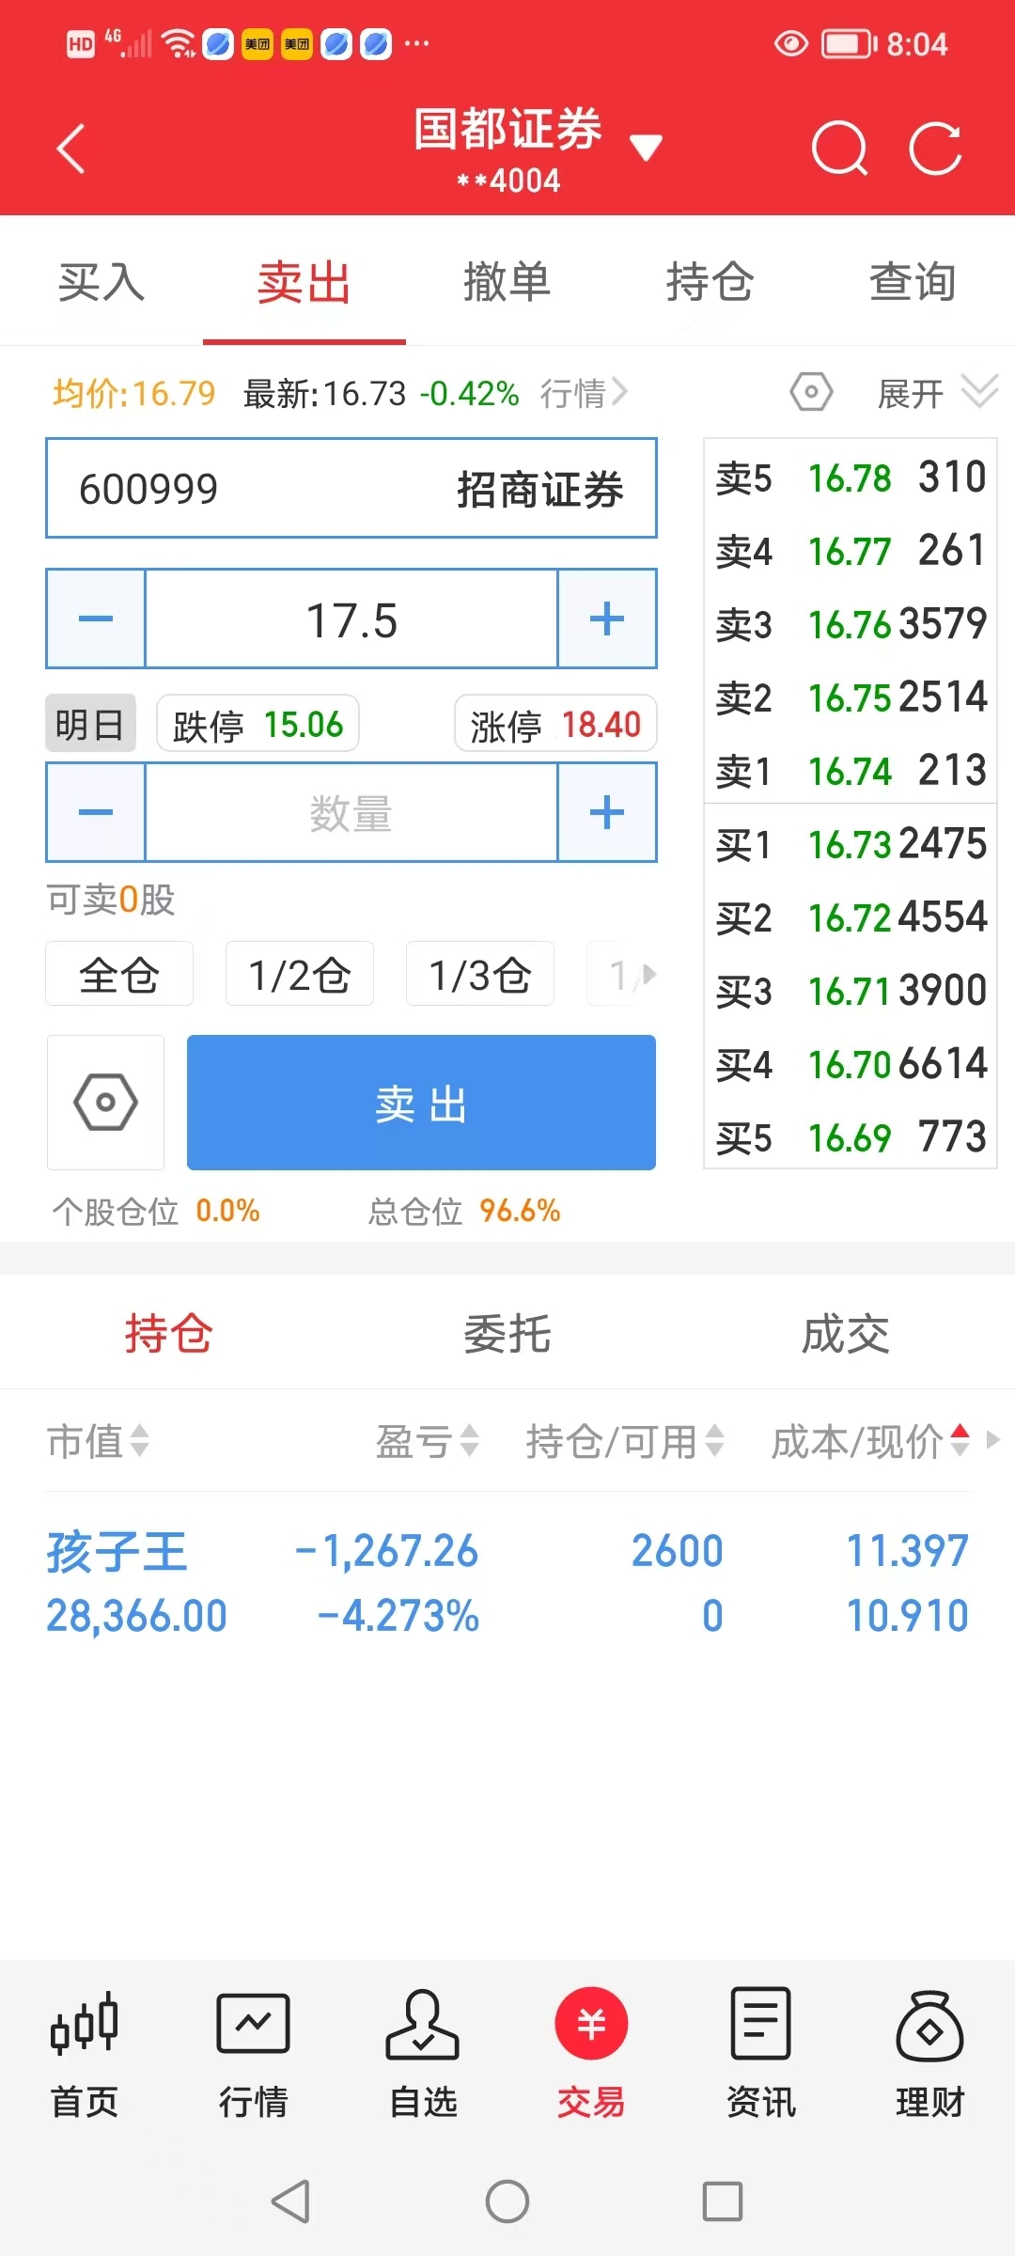Sort holdings by 盈亏
The image size is (1015, 2256).
(x=428, y=1440)
